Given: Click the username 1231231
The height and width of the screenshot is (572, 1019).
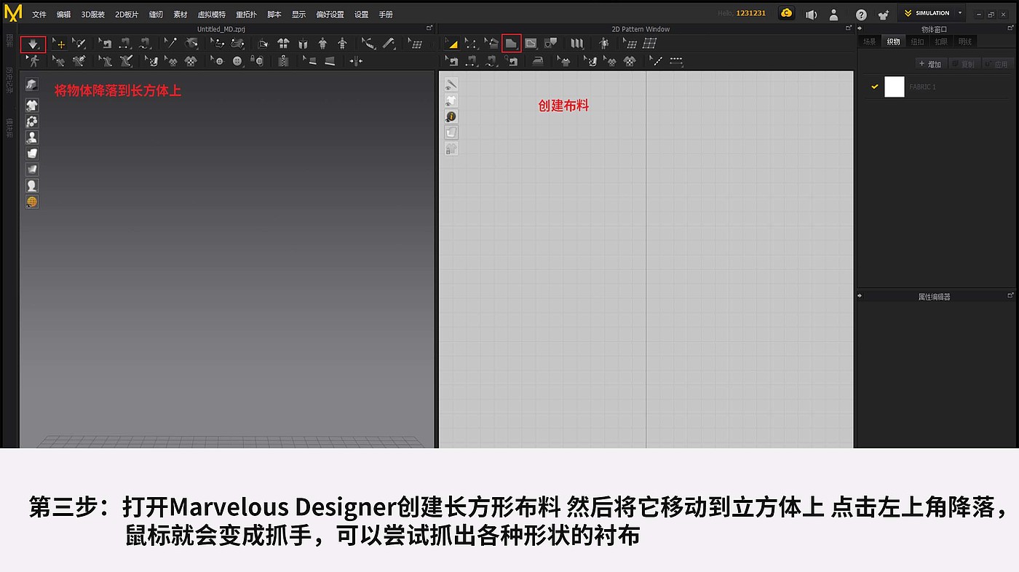Looking at the screenshot, I should [x=751, y=13].
